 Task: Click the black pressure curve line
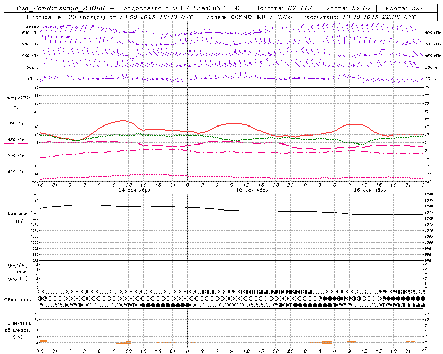[x=232, y=210]
